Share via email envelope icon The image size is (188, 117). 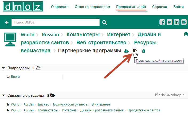184,22
